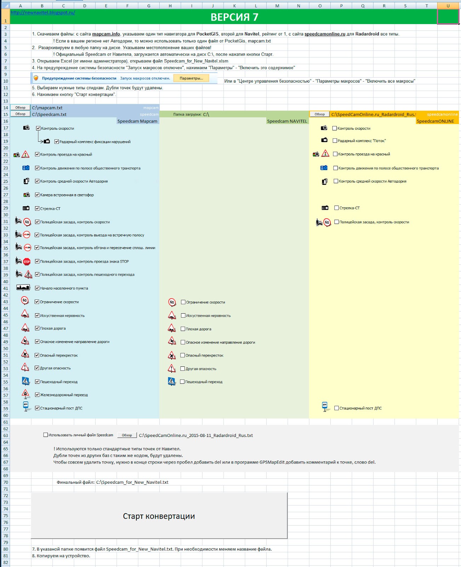Check Navitel "Опасный перекресток" checkbox
The height and width of the screenshot is (567, 461).
(183, 355)
